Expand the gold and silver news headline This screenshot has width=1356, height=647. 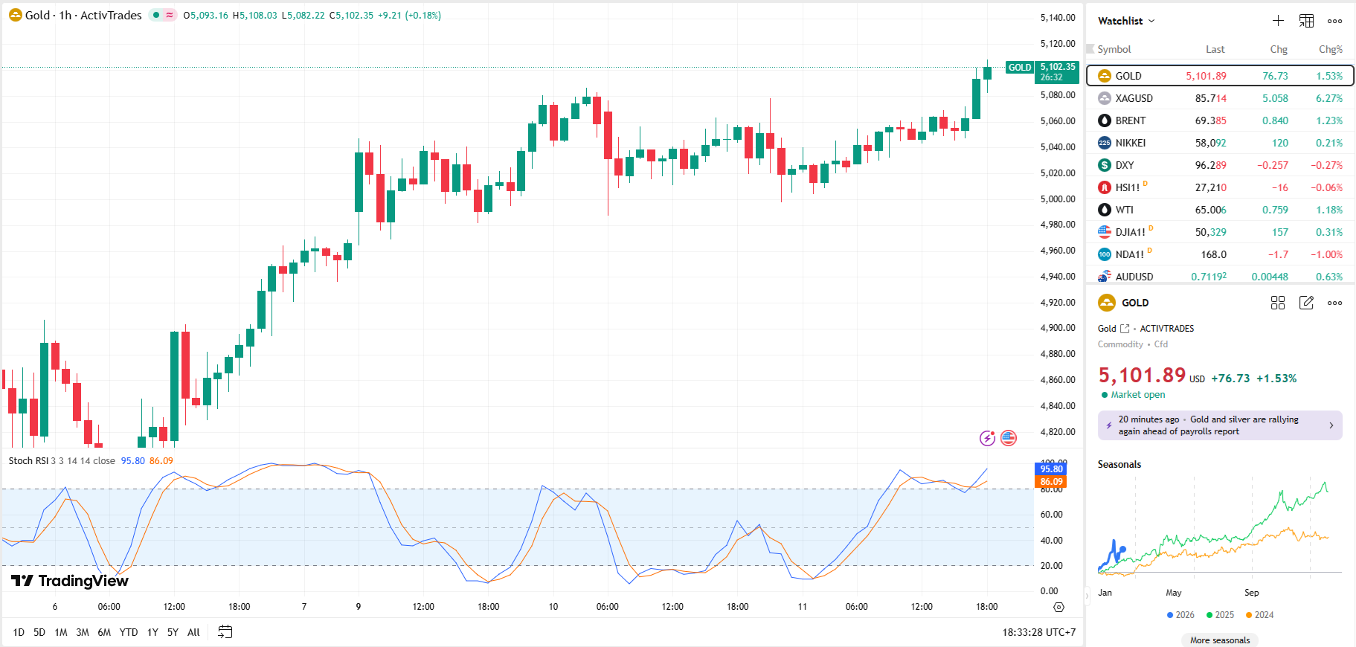coord(1220,425)
